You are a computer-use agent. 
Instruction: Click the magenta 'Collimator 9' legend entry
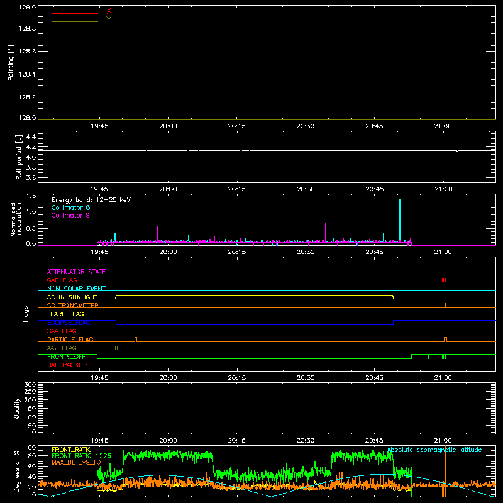70,215
